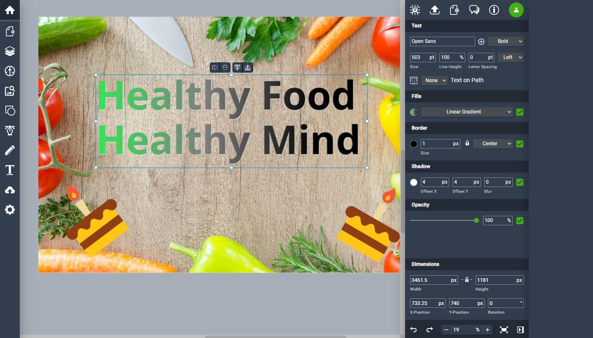Redo the last action

point(430,330)
